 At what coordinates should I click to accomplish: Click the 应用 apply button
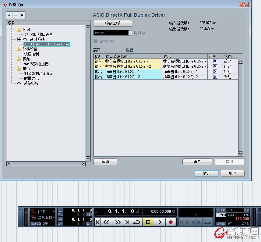coord(229,162)
